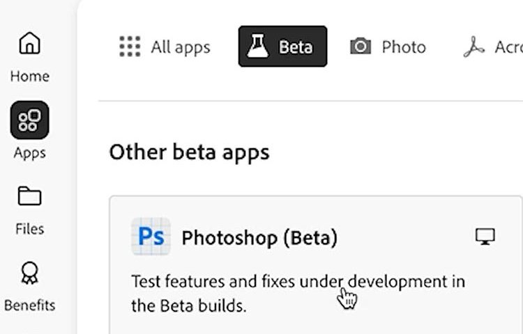This screenshot has width=523, height=334.
Task: Open the Files folder icon
Action: click(29, 196)
